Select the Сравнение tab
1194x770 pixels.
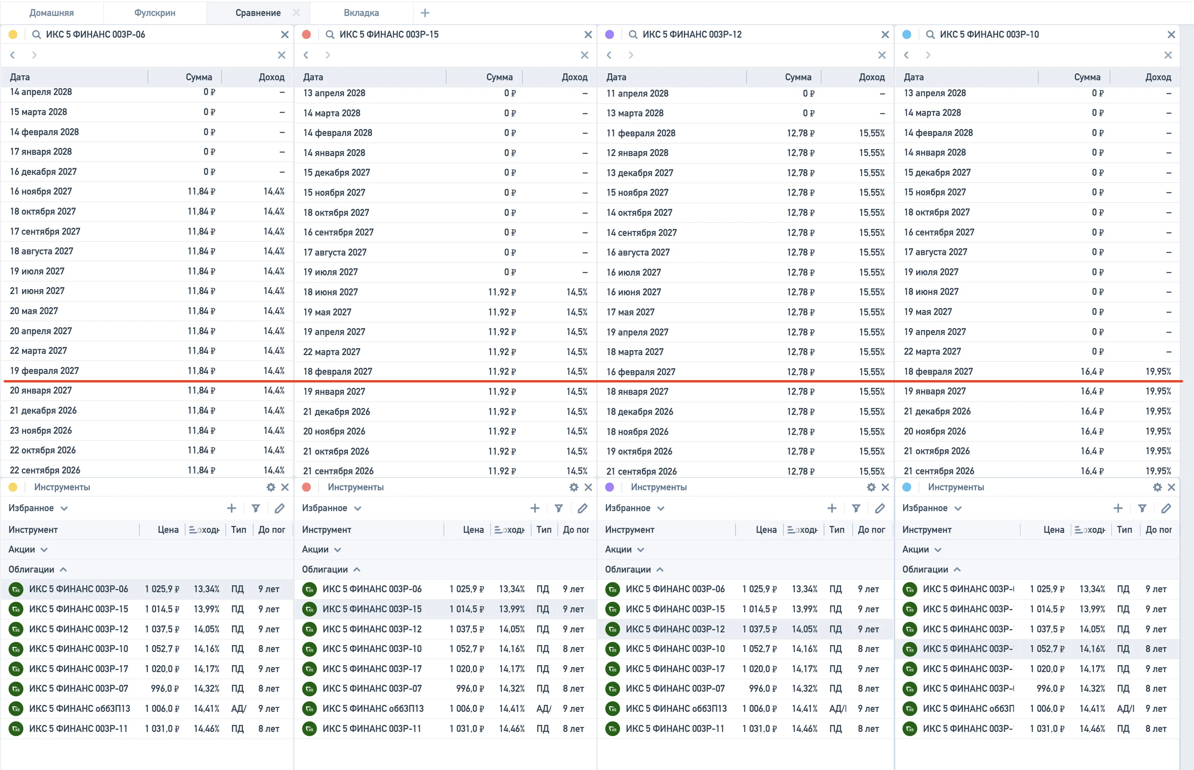coord(258,13)
